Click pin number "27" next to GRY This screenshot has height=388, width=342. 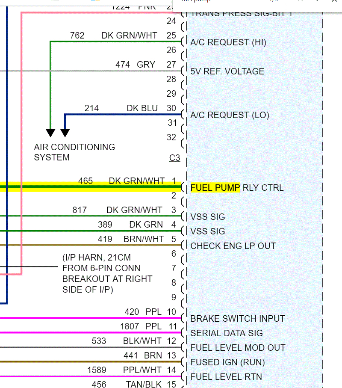pyautogui.click(x=171, y=65)
